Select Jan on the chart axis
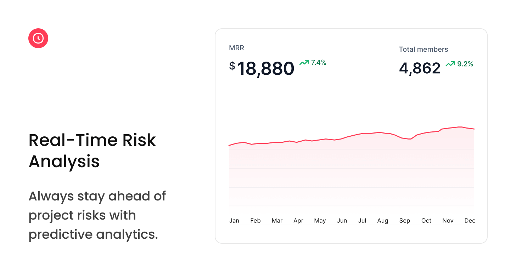 coord(234,221)
